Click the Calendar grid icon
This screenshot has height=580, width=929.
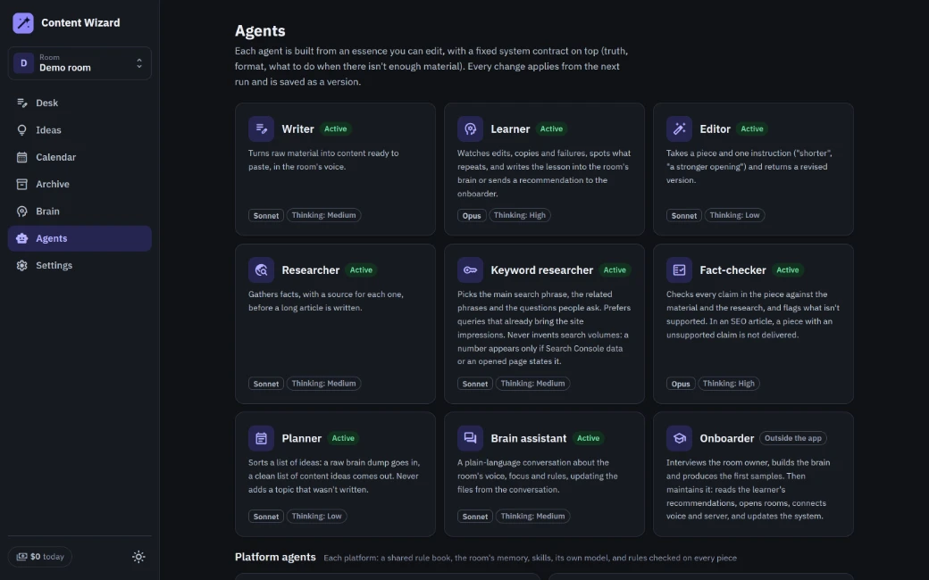click(22, 157)
